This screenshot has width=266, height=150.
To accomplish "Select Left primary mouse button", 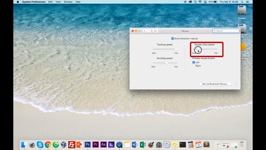I will coord(194,62).
